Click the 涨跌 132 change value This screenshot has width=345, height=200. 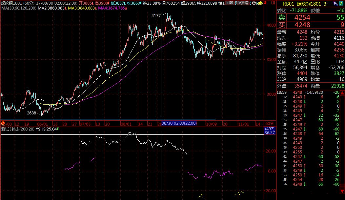click(303, 38)
